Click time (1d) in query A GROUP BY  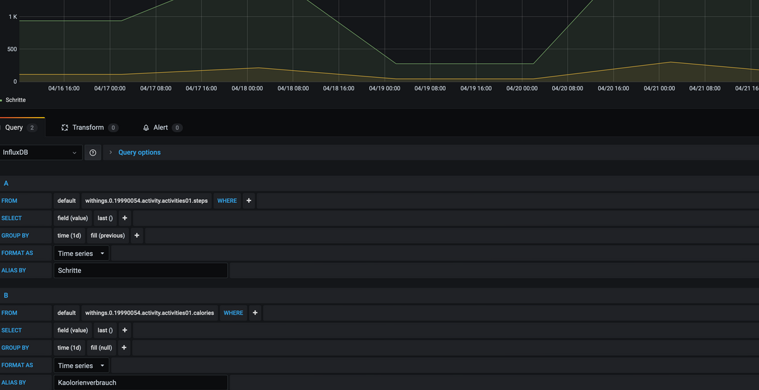tap(70, 236)
